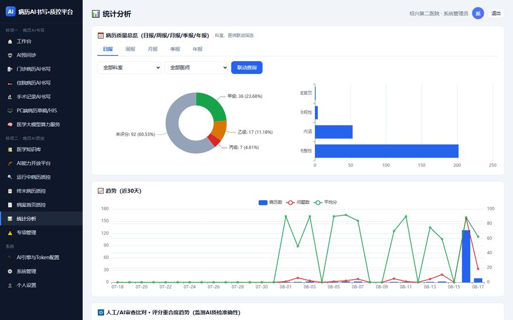
Task: Open the 全部科室 dropdown
Action: click(129, 67)
